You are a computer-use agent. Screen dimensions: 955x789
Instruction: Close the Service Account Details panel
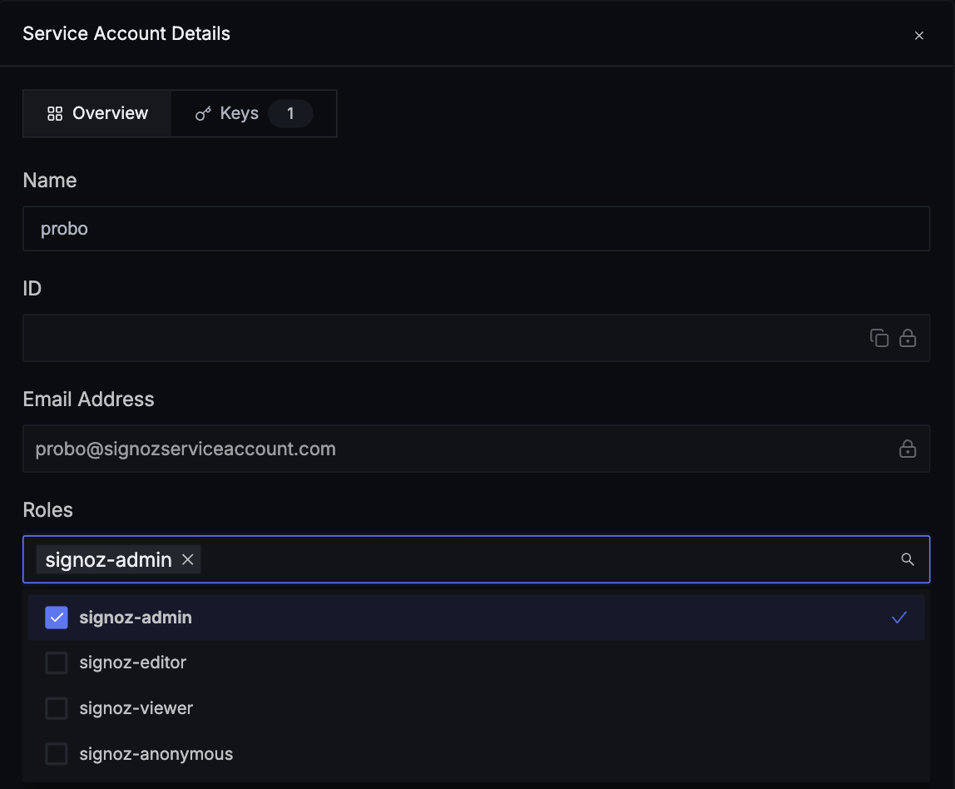(x=919, y=35)
